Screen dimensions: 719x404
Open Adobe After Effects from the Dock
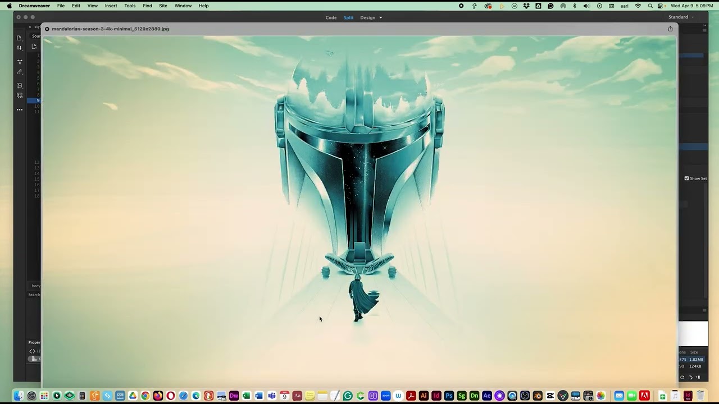click(487, 396)
